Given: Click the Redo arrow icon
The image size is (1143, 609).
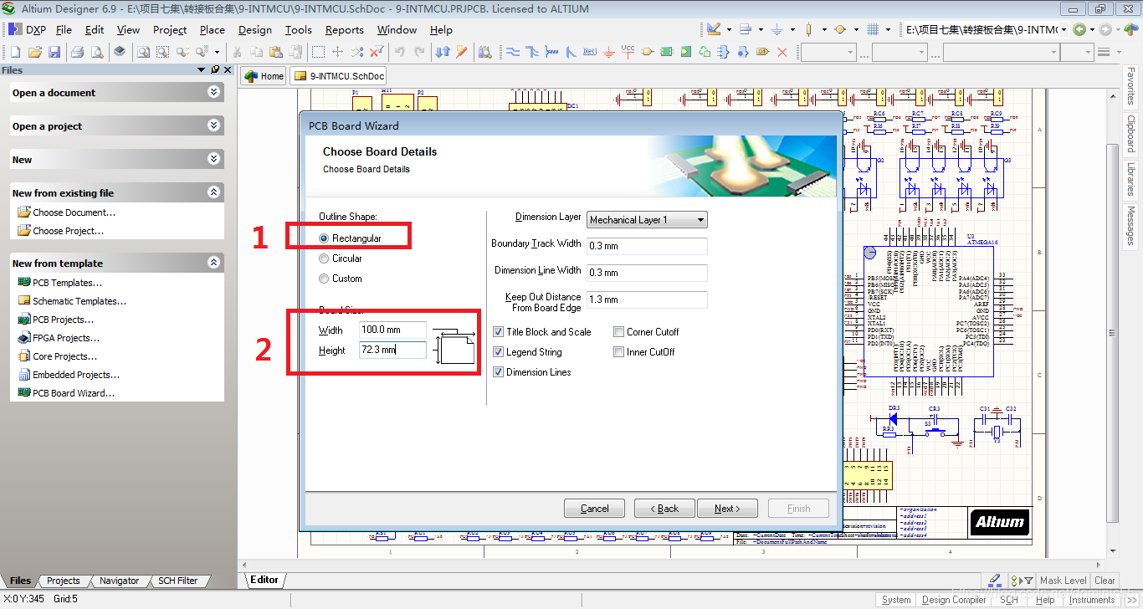Looking at the screenshot, I should tap(419, 52).
